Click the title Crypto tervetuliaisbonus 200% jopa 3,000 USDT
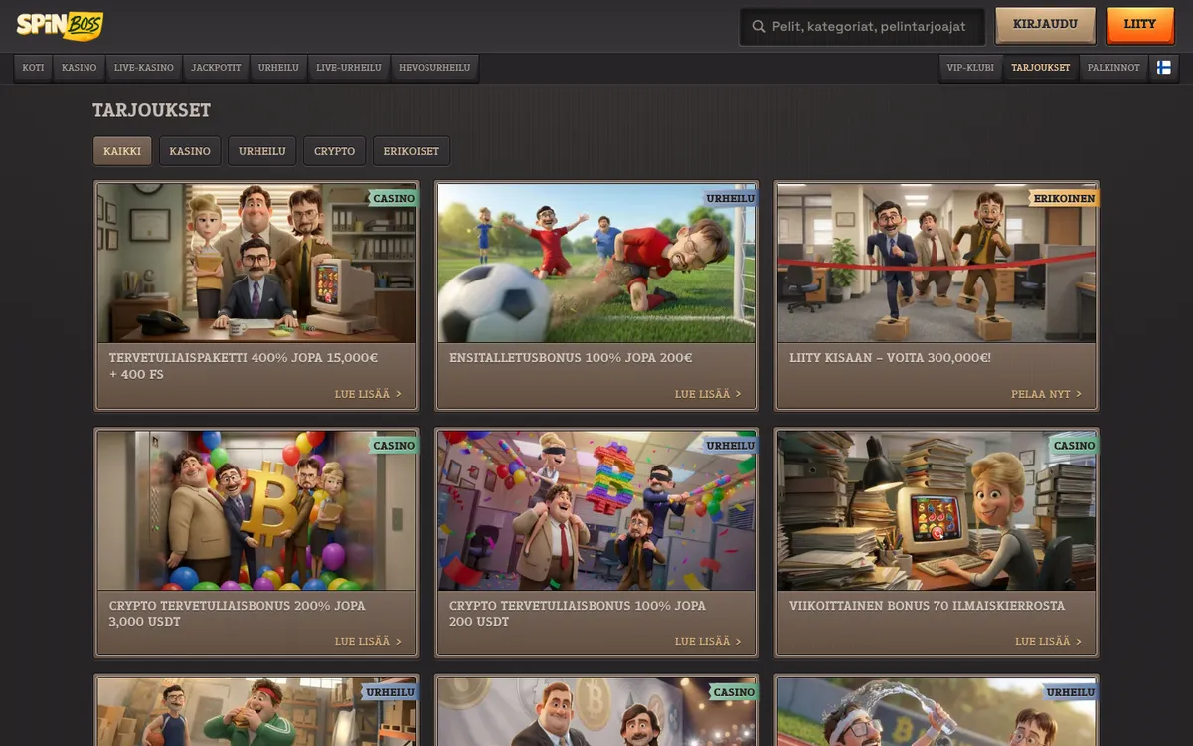Viewport: 1193px width, 746px height. tap(238, 613)
